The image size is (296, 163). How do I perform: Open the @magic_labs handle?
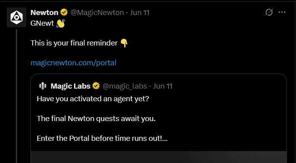(x=125, y=86)
